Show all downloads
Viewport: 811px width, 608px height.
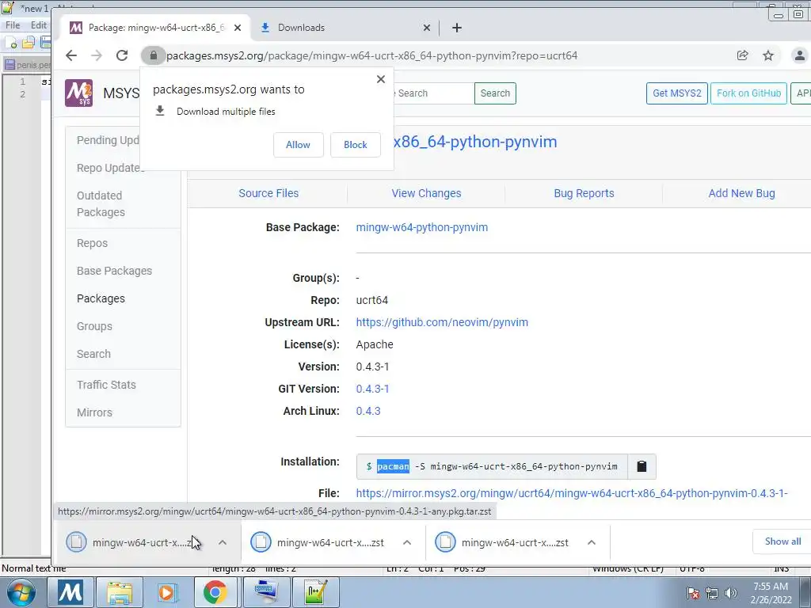click(782, 541)
